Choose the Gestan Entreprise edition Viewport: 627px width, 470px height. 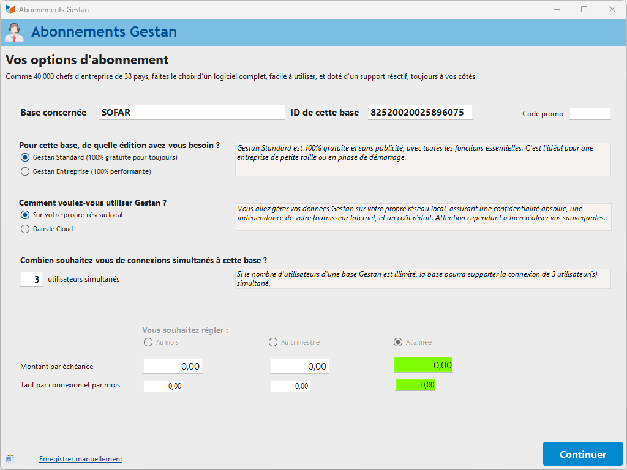click(x=25, y=171)
